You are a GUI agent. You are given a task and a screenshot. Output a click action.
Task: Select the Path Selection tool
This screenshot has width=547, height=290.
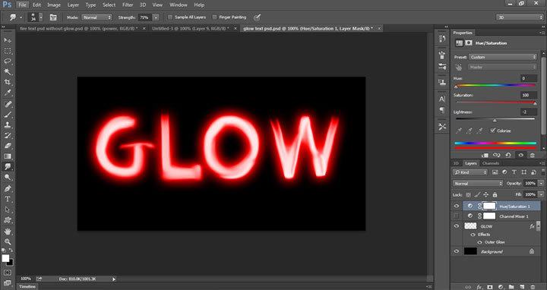click(8, 210)
